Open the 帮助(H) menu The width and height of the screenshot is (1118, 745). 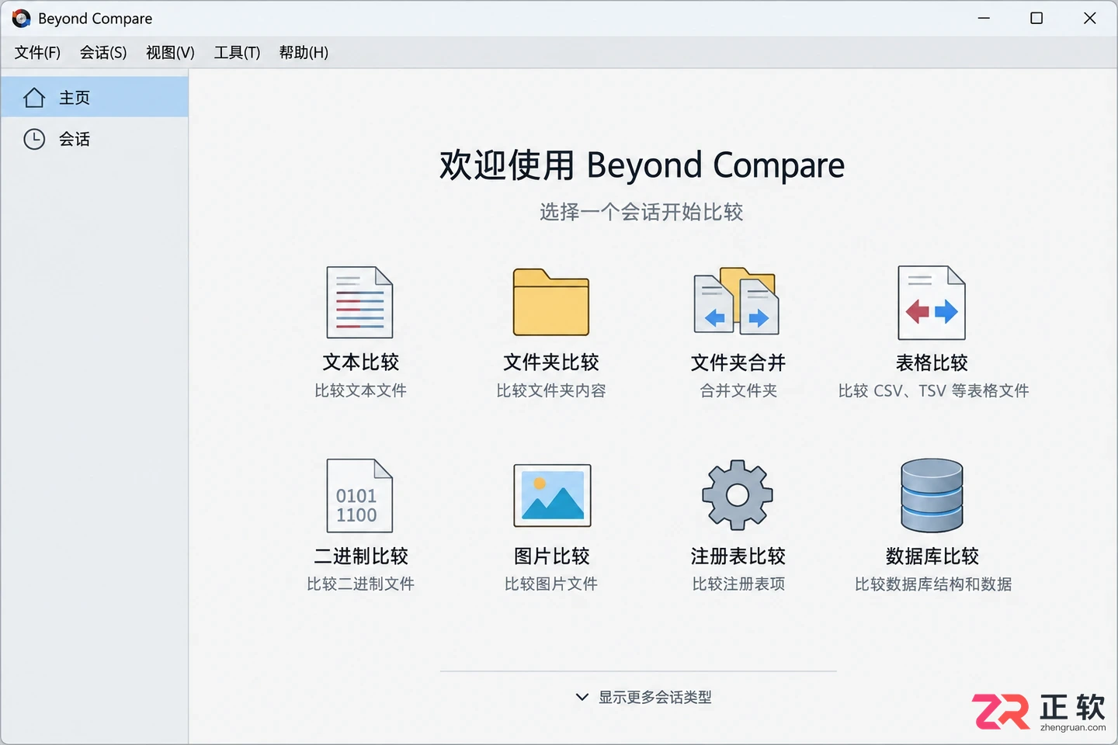304,53
